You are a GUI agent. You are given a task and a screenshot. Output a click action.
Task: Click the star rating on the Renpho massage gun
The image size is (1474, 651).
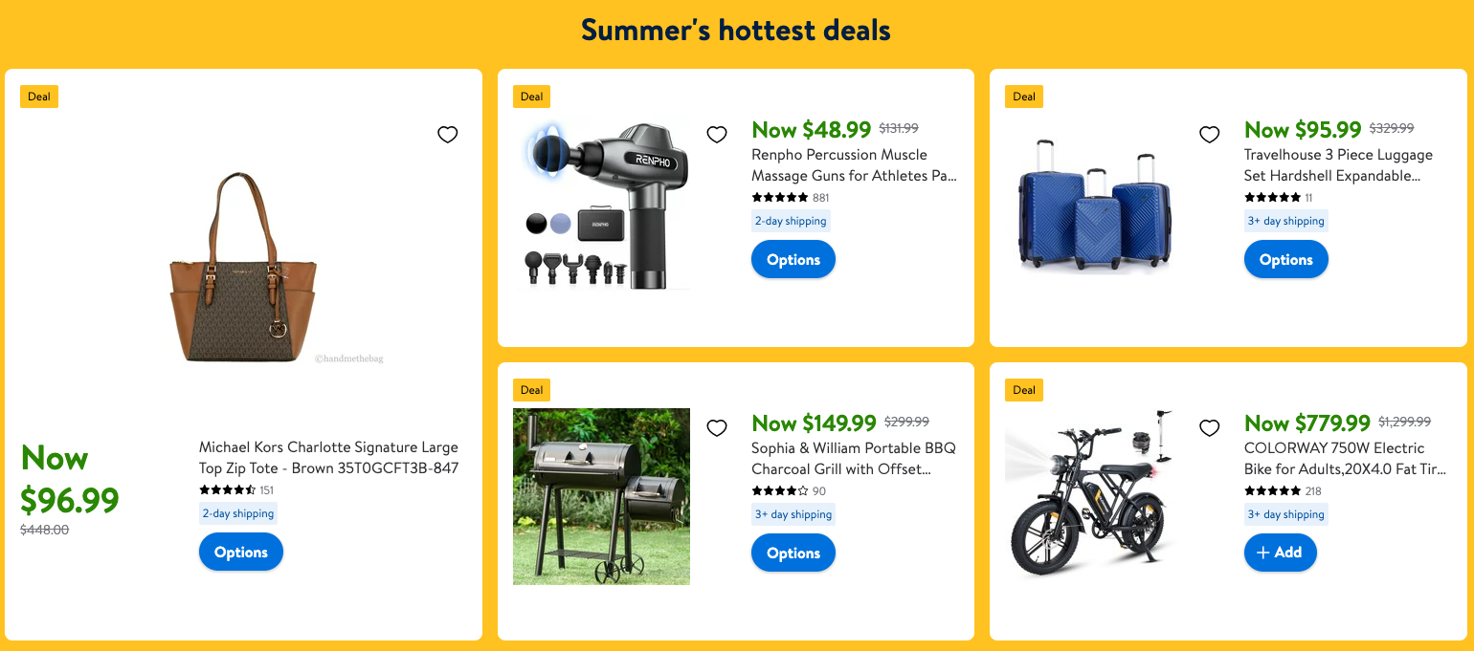[778, 197]
